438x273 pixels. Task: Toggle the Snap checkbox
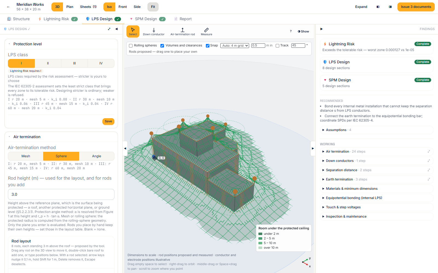[x=208, y=46]
